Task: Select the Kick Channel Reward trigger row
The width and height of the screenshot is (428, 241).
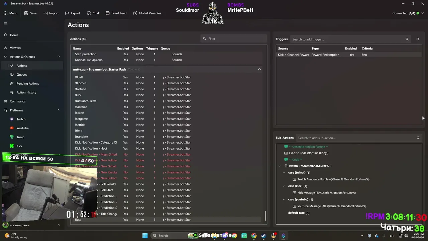Action: click(x=349, y=55)
